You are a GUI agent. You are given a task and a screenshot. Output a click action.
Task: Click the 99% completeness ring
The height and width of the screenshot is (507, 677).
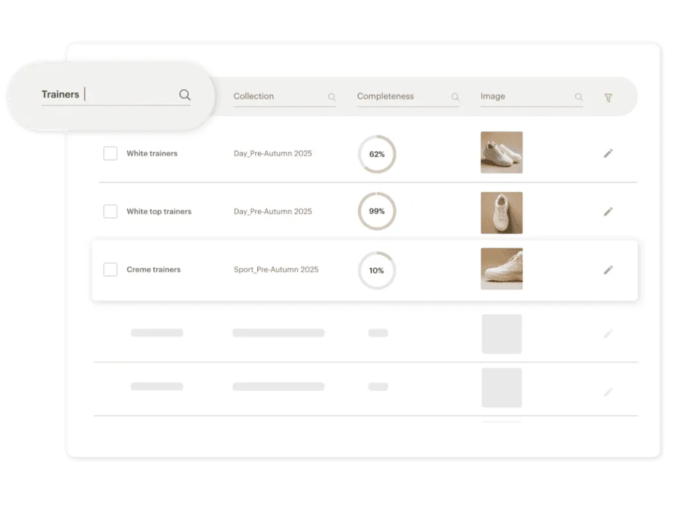(x=377, y=211)
